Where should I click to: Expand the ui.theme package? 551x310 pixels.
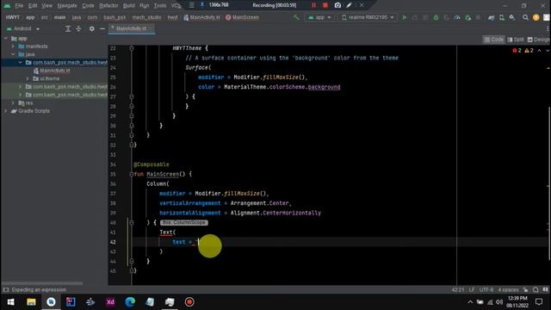point(28,78)
